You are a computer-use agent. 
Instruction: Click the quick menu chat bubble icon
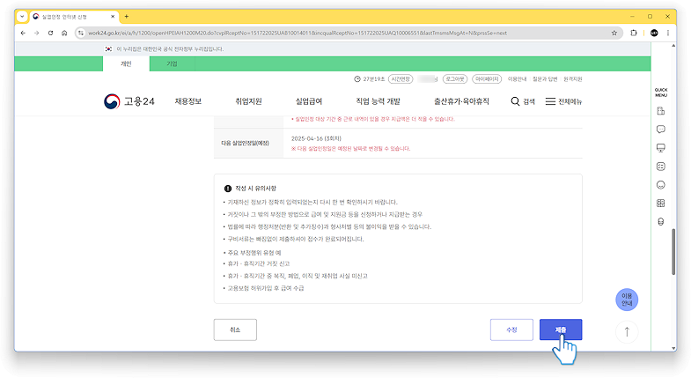click(660, 130)
